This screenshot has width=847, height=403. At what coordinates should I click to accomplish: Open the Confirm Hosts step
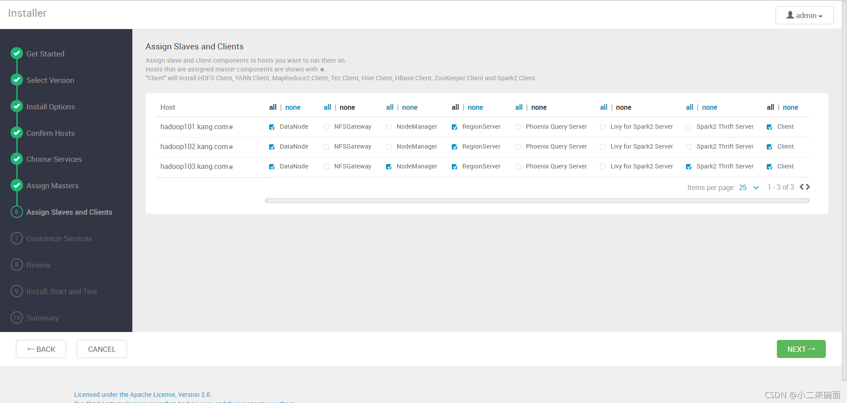click(50, 133)
